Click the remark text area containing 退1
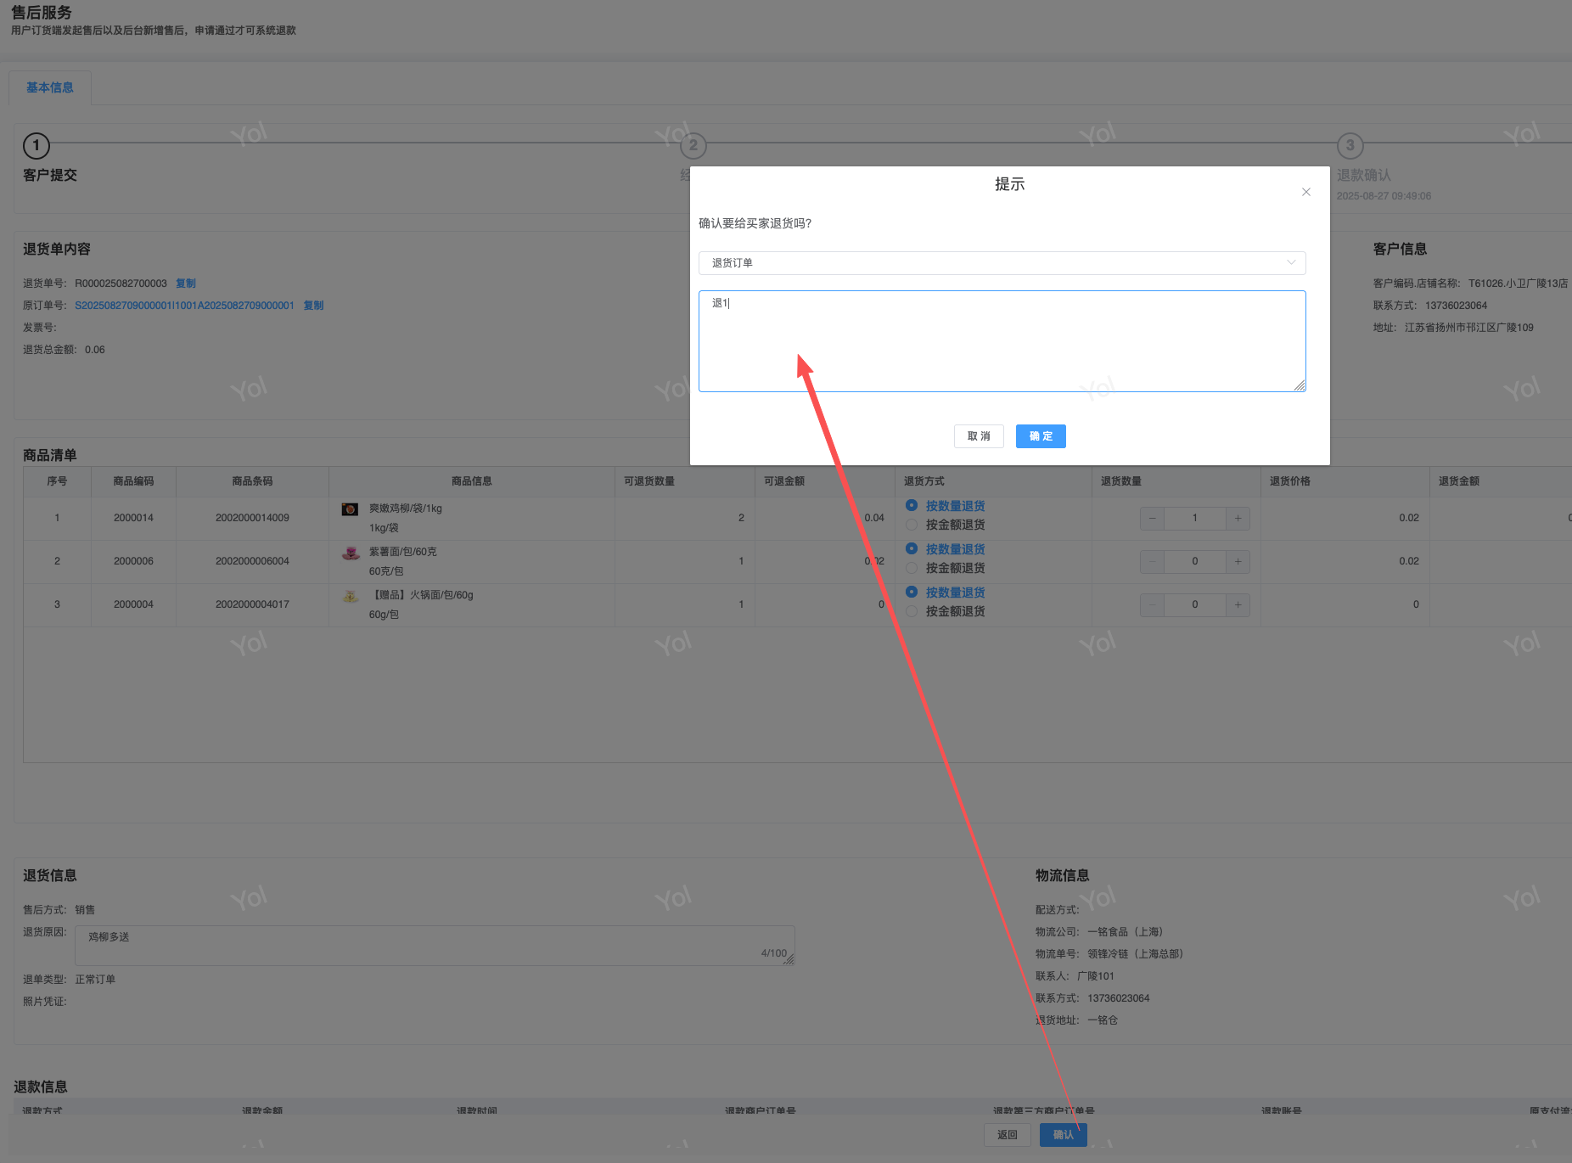The image size is (1572, 1163). (x=1002, y=341)
